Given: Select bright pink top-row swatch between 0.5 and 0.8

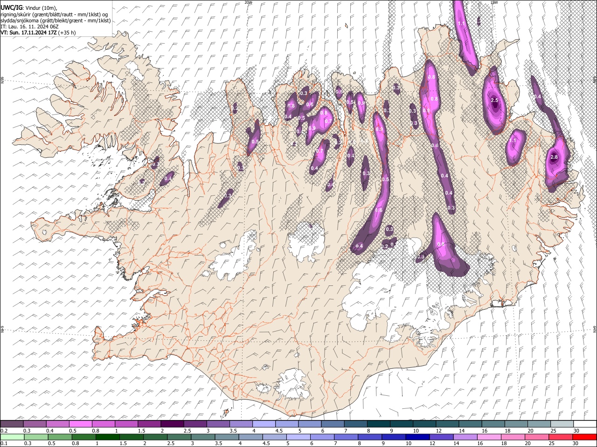Looking at the screenshot, I should tap(81, 424).
